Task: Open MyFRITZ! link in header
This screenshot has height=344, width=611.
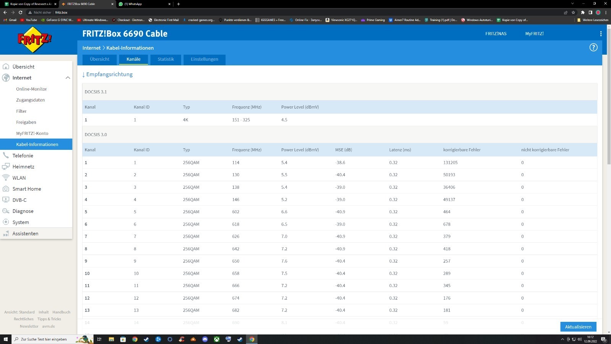Action: 534,34
